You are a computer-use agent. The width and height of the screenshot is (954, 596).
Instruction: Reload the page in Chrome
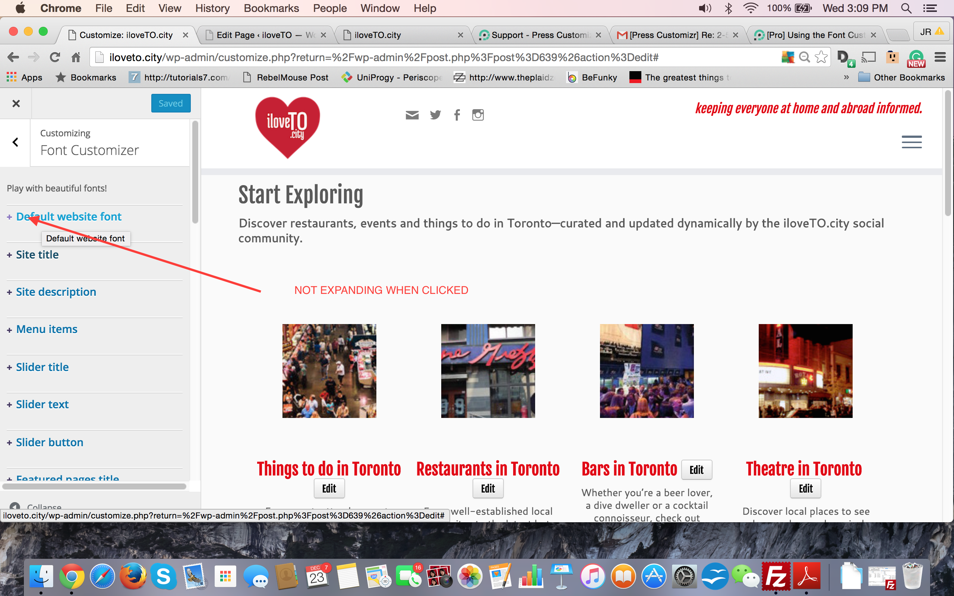pyautogui.click(x=55, y=57)
